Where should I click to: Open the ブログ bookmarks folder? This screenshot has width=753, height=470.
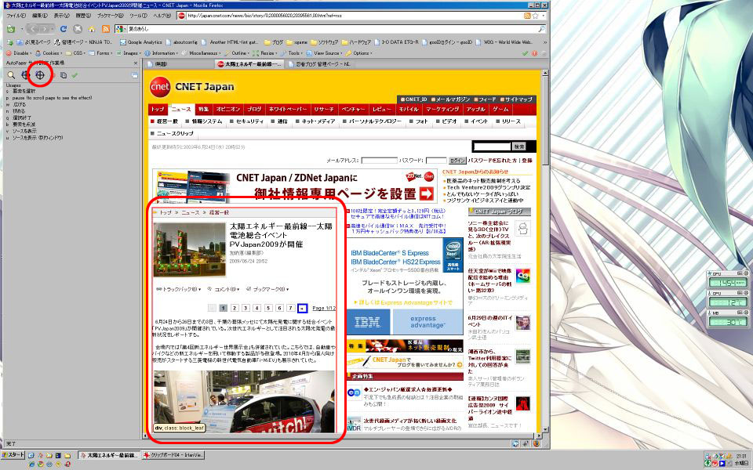(x=274, y=42)
